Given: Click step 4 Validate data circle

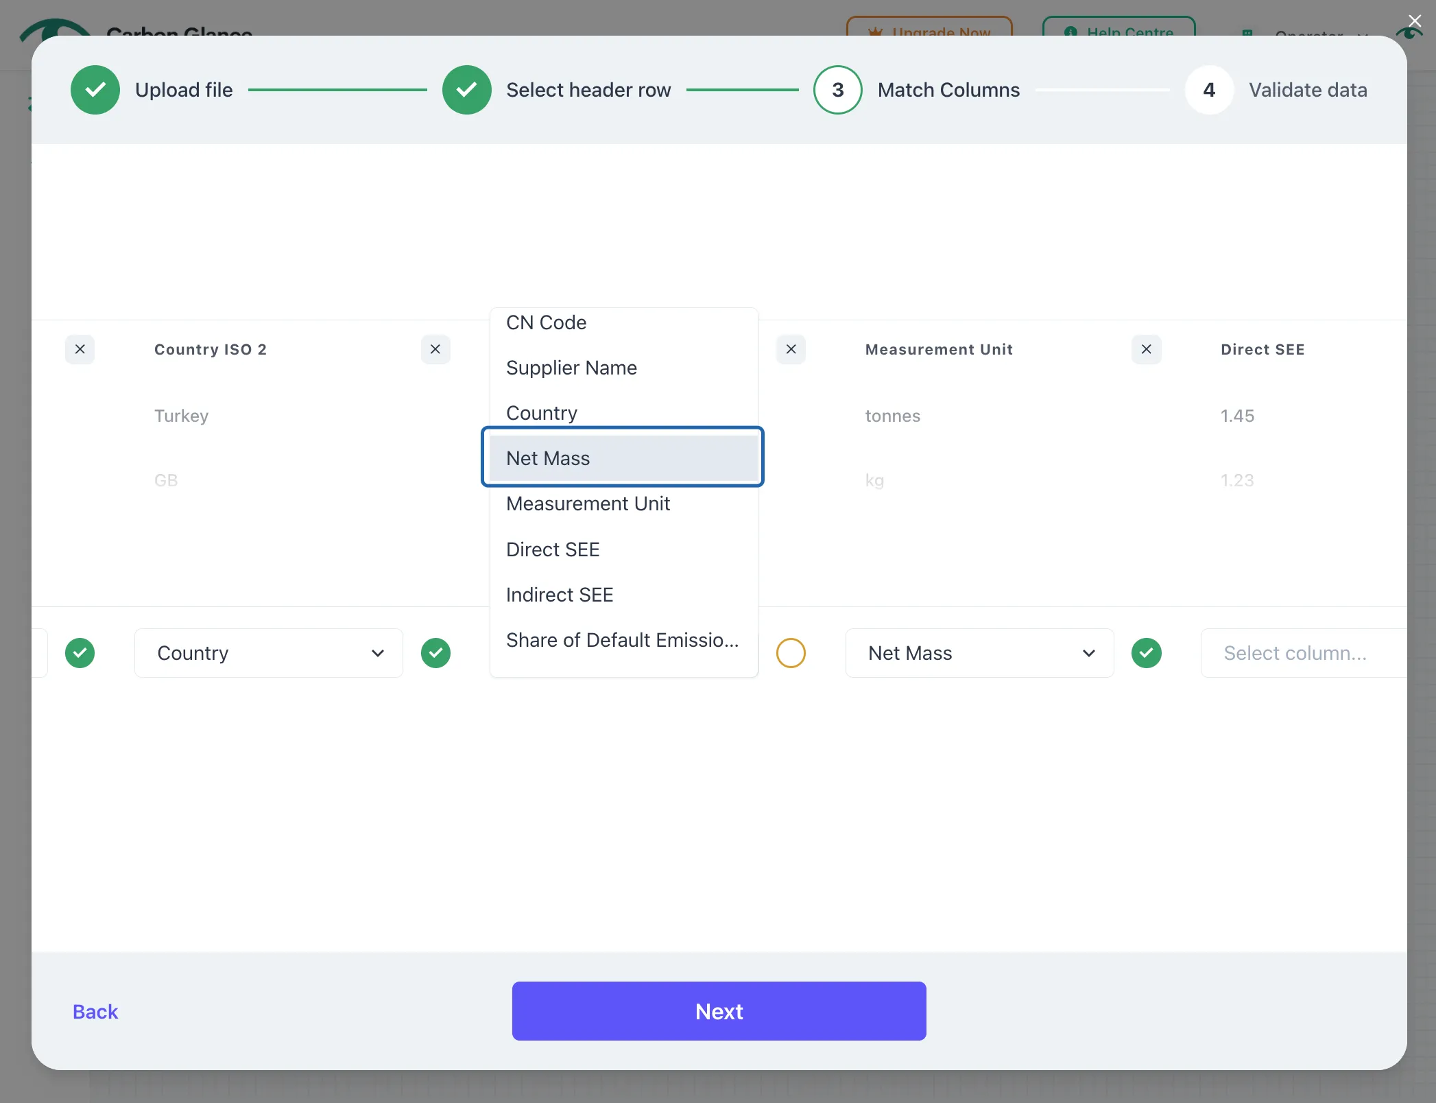Looking at the screenshot, I should [x=1209, y=90].
